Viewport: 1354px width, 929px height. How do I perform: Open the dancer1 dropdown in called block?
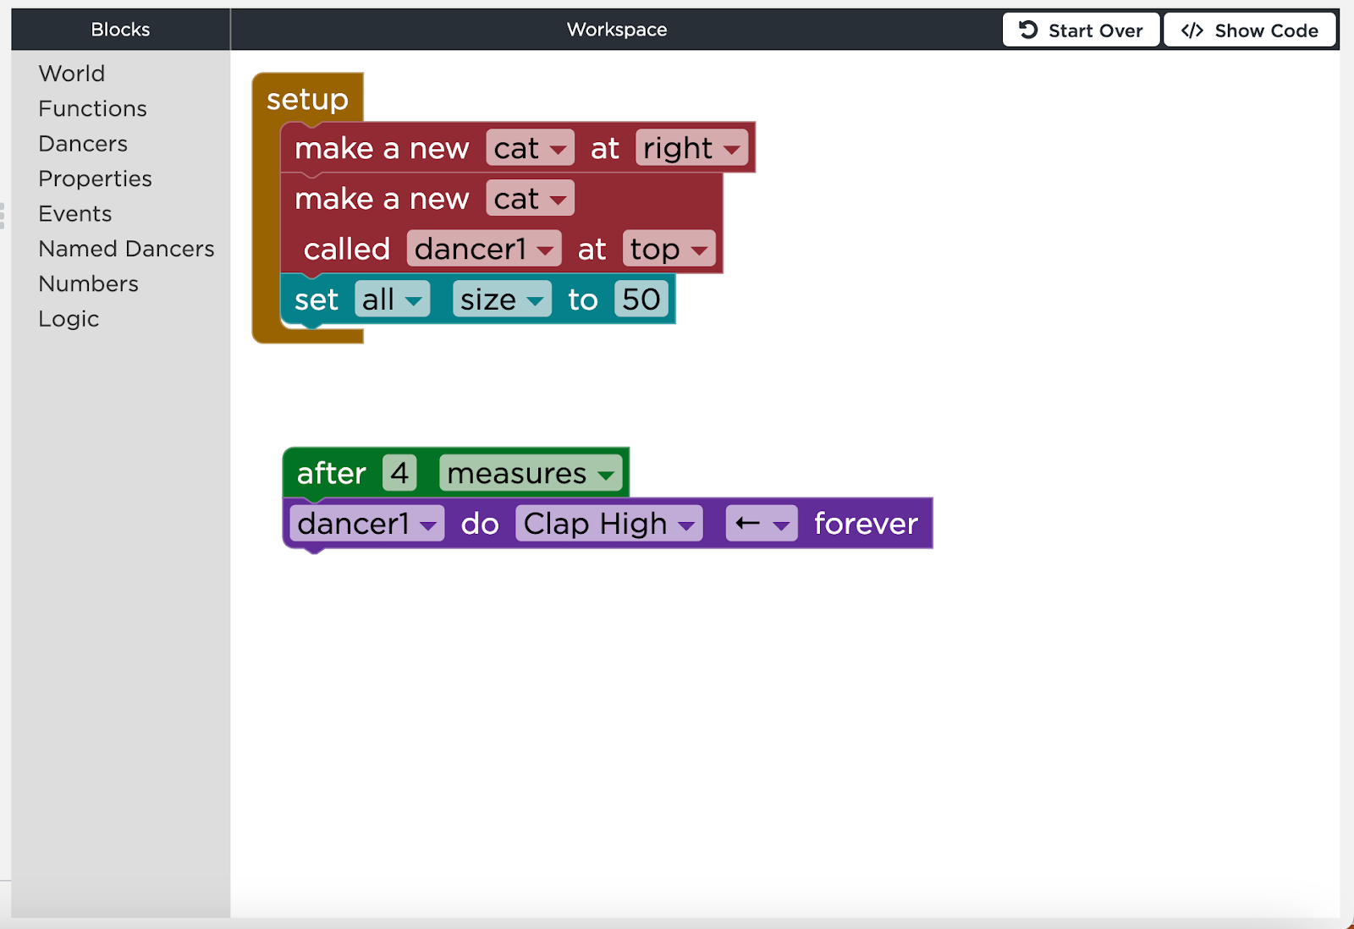point(483,249)
